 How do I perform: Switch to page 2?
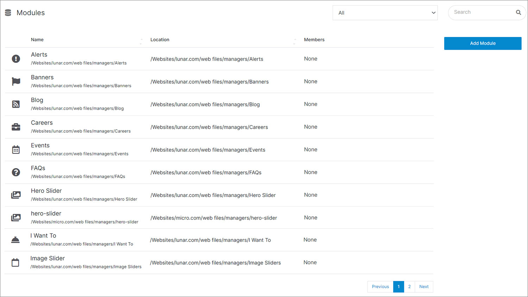coord(409,287)
